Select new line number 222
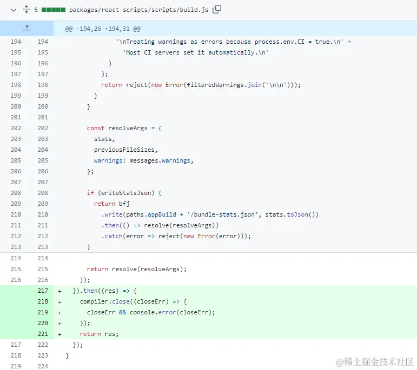This screenshot has width=417, height=370. pos(43,345)
